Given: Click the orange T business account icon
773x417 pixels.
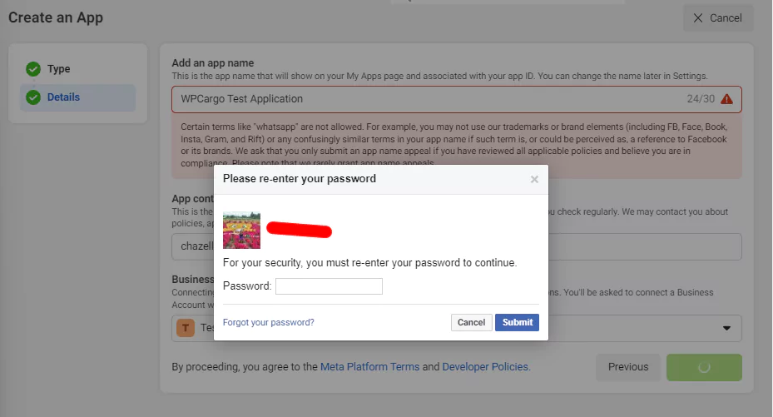Looking at the screenshot, I should coord(186,328).
